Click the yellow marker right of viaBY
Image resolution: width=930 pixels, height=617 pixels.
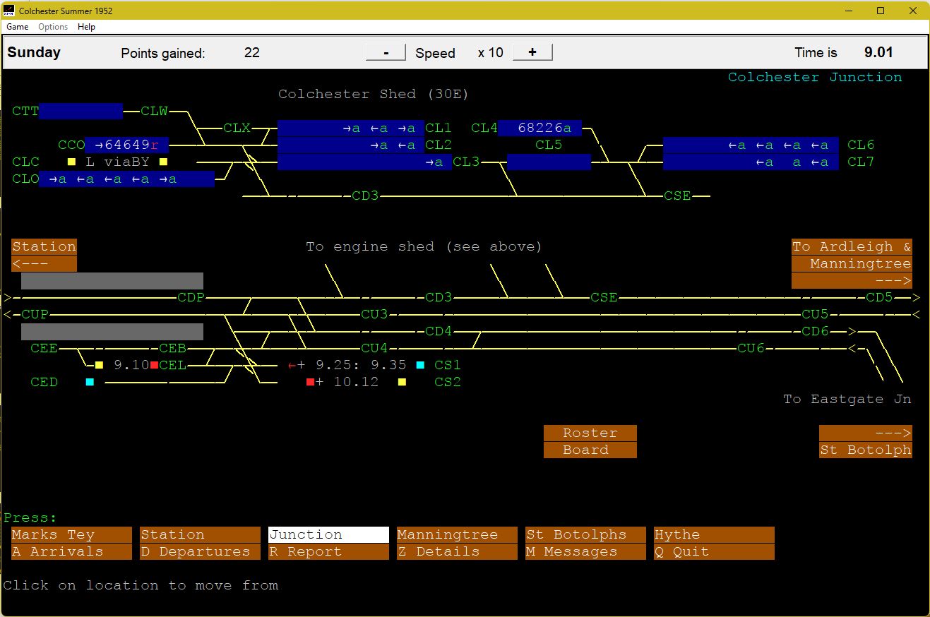(163, 162)
